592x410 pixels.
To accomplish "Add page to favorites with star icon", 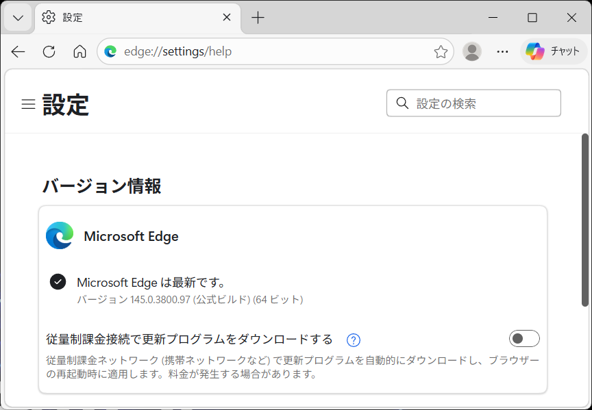I will (x=441, y=51).
